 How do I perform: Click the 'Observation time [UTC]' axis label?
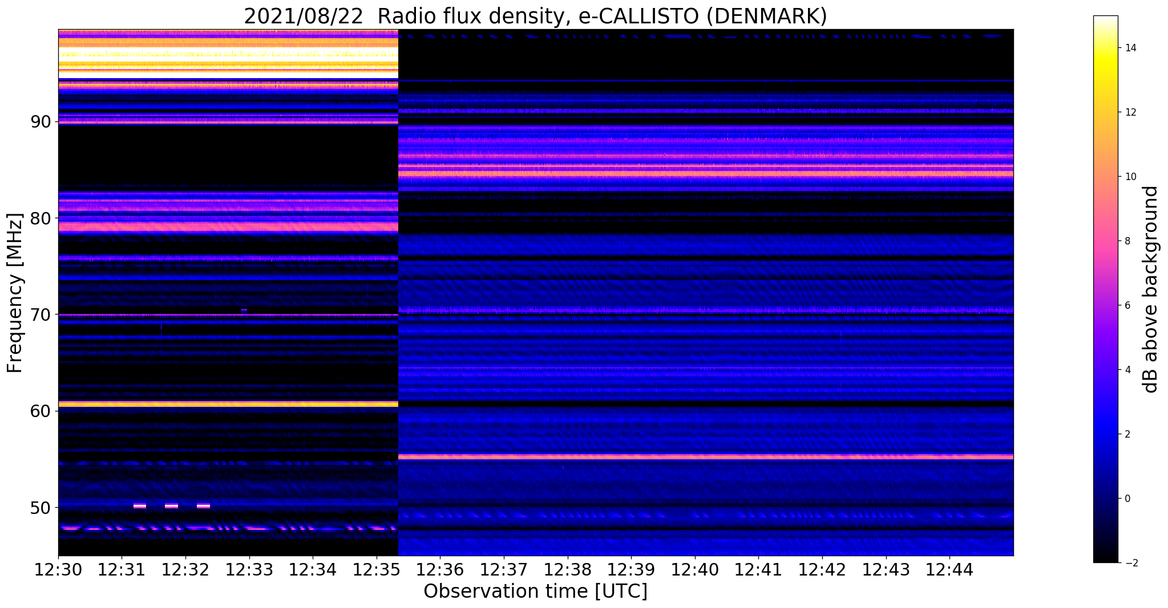[x=535, y=591]
